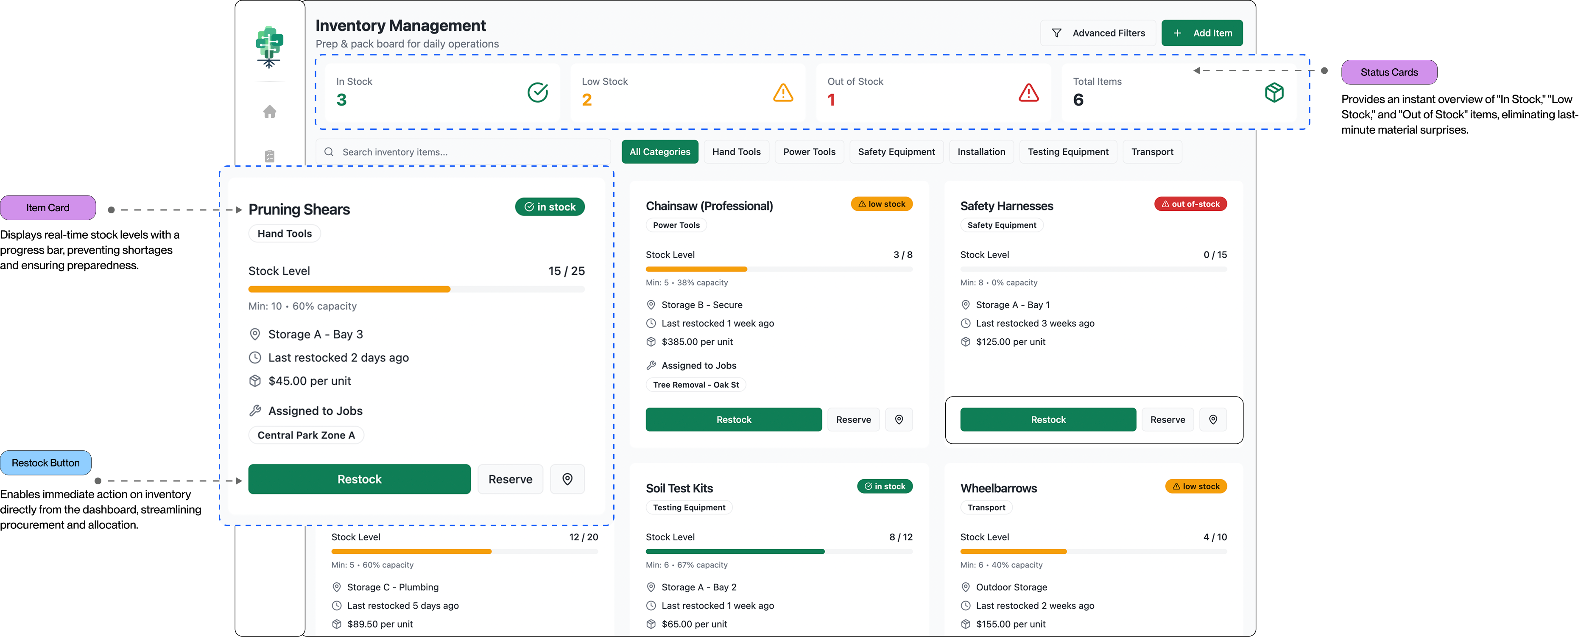Click the location pin button on Chainsaw card

click(x=899, y=420)
